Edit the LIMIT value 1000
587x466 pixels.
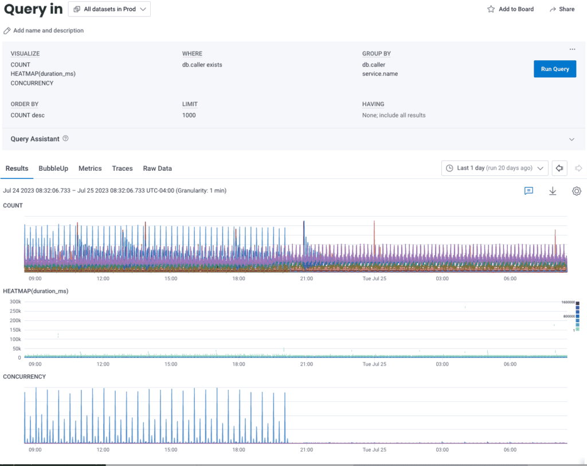pos(189,115)
